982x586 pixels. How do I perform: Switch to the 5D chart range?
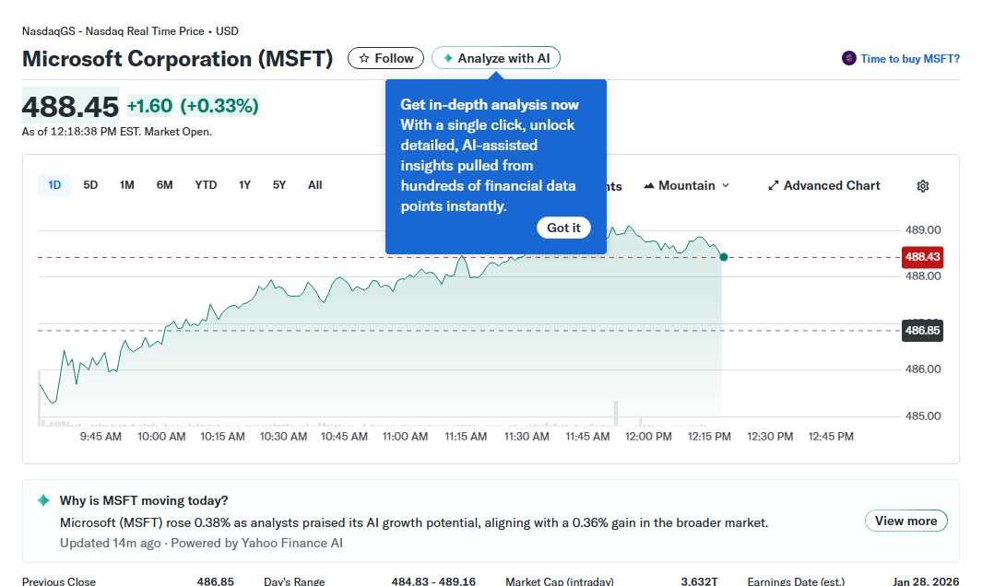pyautogui.click(x=89, y=184)
